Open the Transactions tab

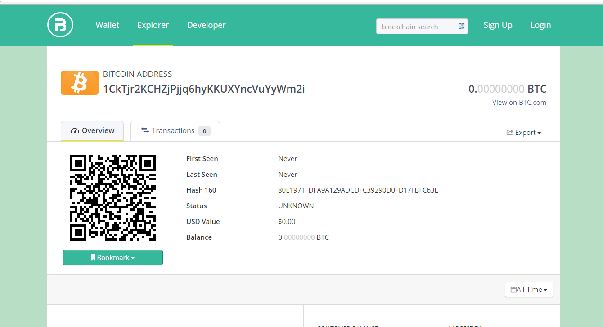pos(173,130)
